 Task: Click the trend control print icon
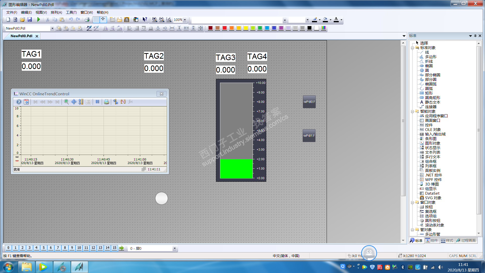107,102
